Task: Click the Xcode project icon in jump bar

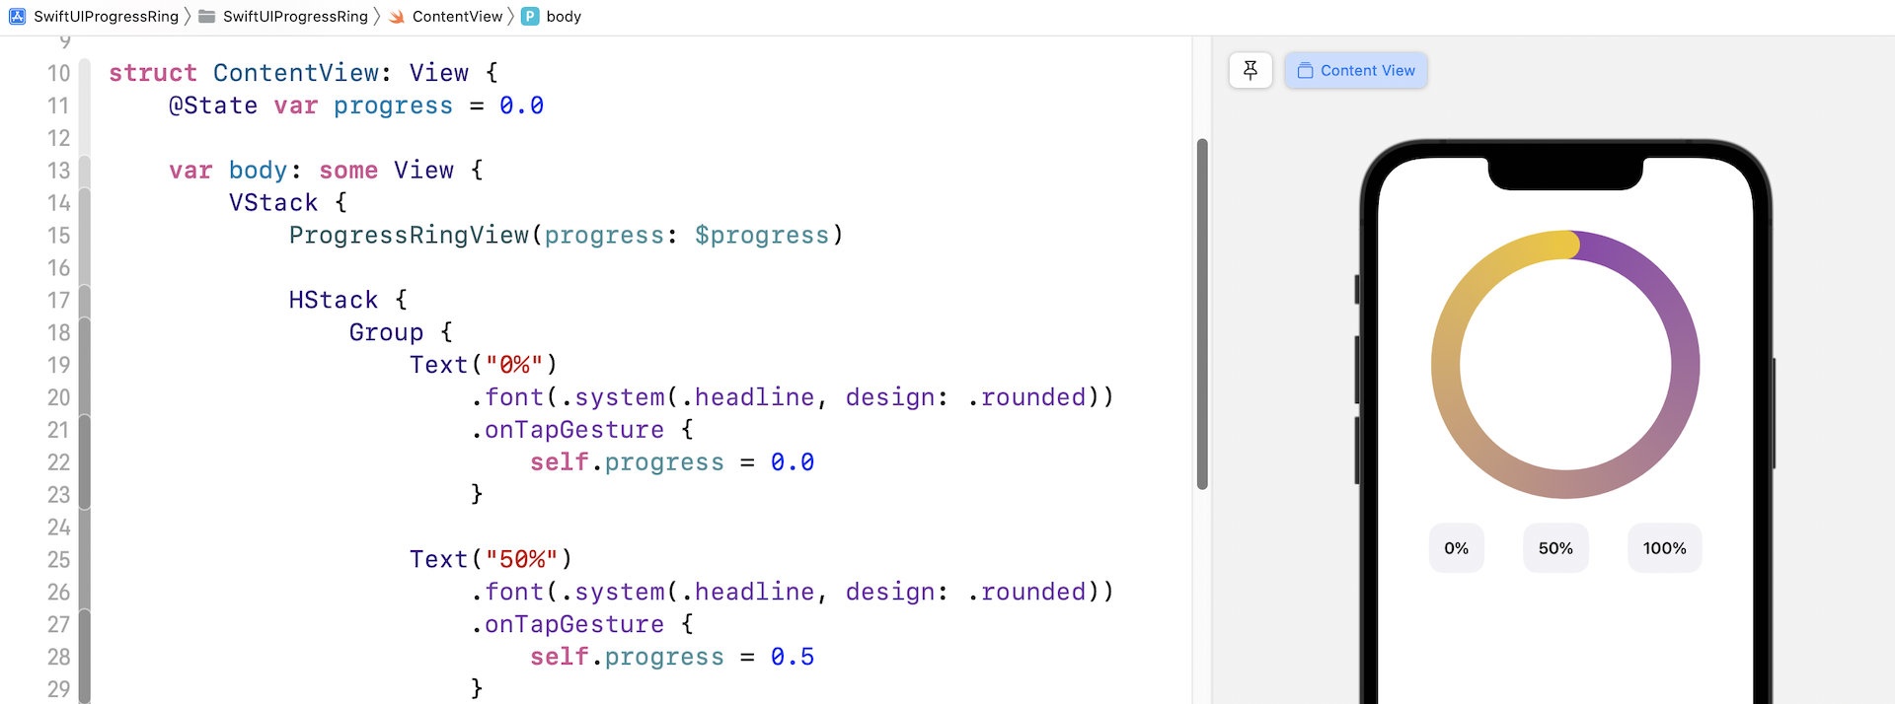Action: (x=17, y=17)
